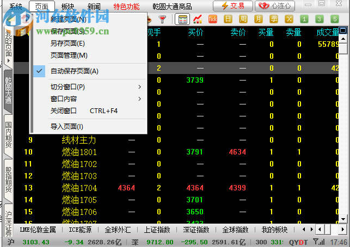Viewport: 350px width, 247px height.
Task: Click horizontal scrollbar left arrow
Action: pos(320,230)
